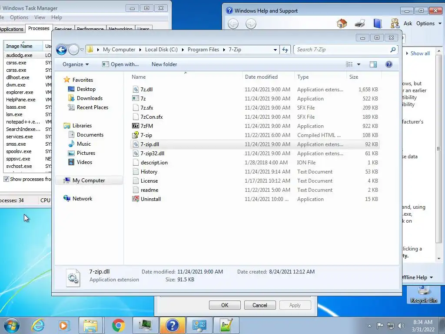Click Open with... in Explorer toolbar
Screen dimensions: 445x334
pos(120,64)
